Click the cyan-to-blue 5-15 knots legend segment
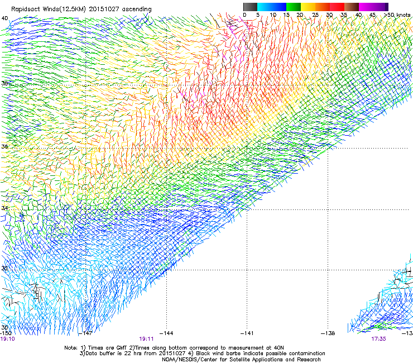 pos(272,7)
